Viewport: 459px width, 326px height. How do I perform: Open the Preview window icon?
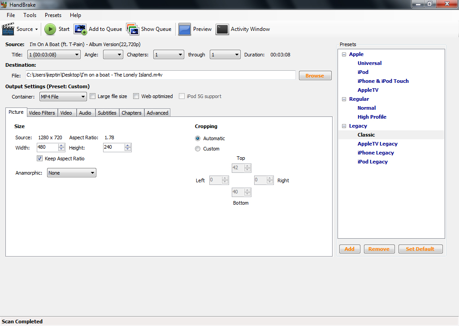pyautogui.click(x=184, y=29)
